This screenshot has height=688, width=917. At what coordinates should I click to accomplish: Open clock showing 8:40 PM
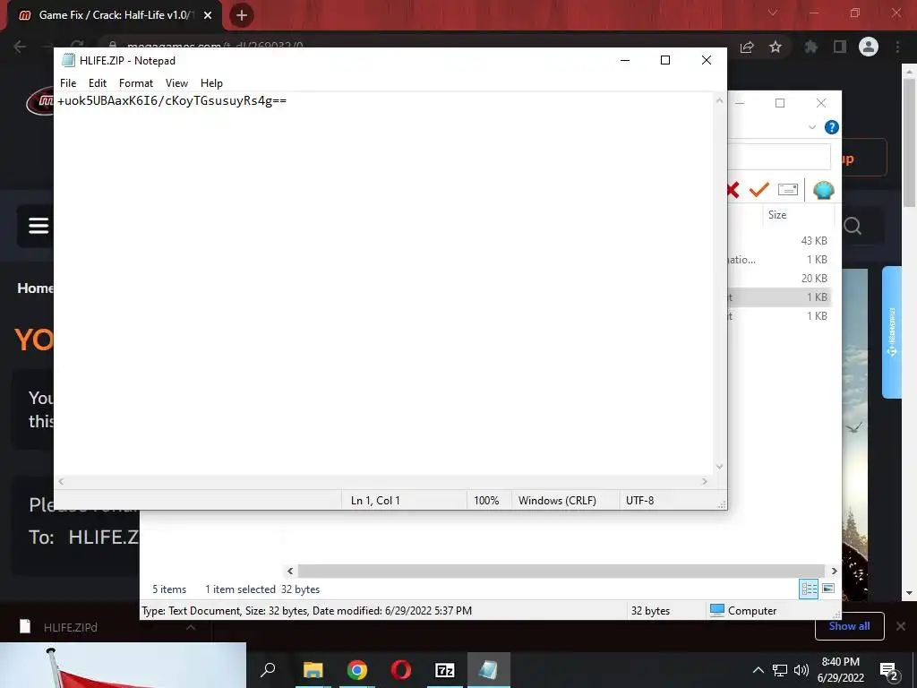coord(840,670)
